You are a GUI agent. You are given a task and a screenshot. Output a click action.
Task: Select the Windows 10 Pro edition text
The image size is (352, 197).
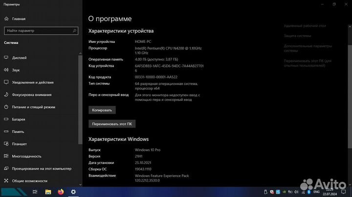pos(148,150)
